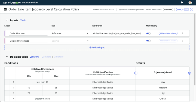The image size is (196, 102).
Task: Click Ethernet Edge Device in row 1
Action: pyautogui.click(x=103, y=82)
